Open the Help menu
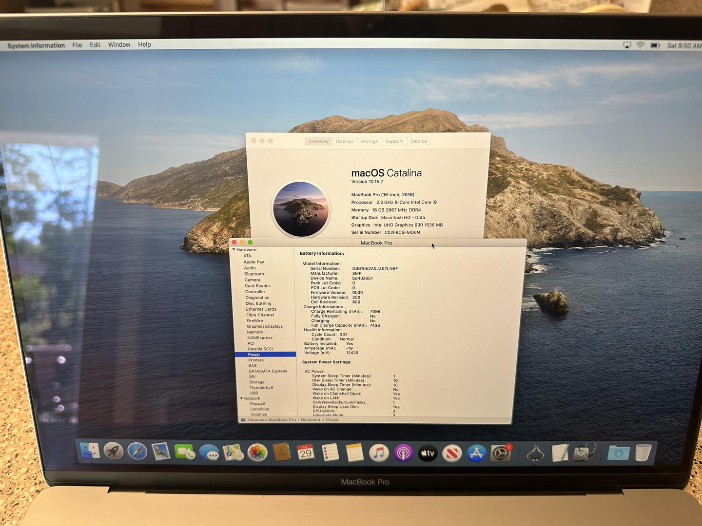The width and height of the screenshot is (702, 526). [x=144, y=44]
